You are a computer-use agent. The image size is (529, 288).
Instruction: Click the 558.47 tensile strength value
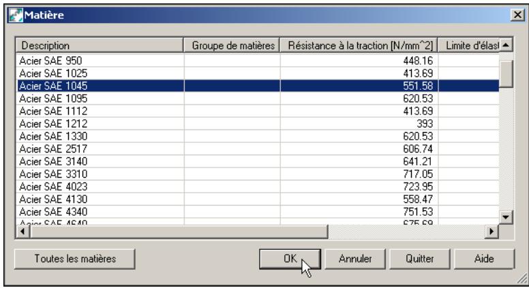418,199
